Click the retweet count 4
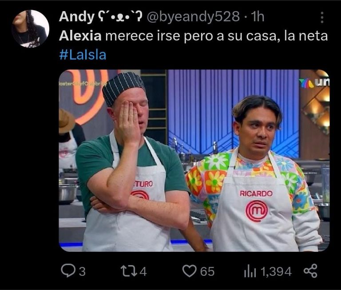 click(143, 272)
